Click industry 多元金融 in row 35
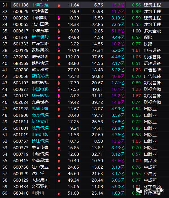 click(x=152, y=31)
